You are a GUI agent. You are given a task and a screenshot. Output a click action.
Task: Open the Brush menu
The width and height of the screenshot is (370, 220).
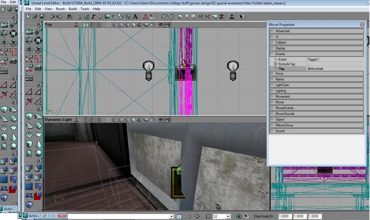(x=60, y=9)
